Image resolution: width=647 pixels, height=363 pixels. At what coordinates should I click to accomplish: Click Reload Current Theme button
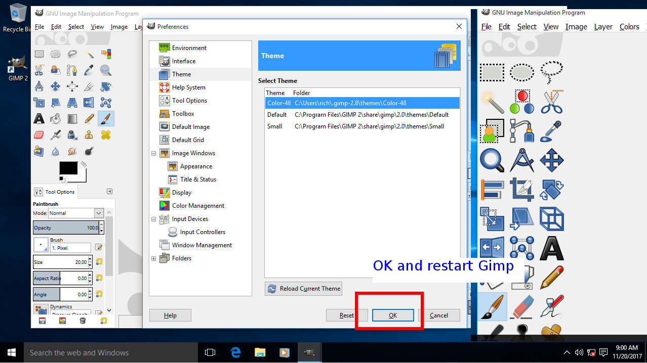click(304, 289)
